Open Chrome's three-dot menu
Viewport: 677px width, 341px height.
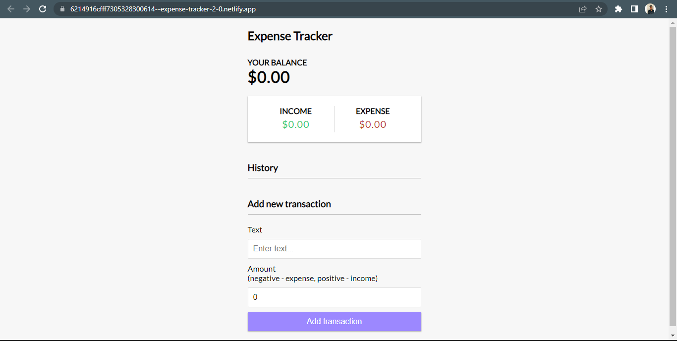pos(666,9)
